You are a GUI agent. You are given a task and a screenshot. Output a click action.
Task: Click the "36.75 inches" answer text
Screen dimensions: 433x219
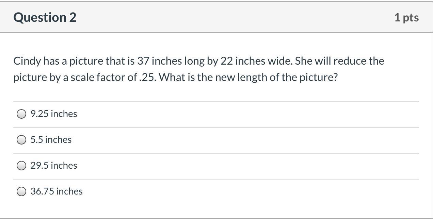tap(57, 191)
